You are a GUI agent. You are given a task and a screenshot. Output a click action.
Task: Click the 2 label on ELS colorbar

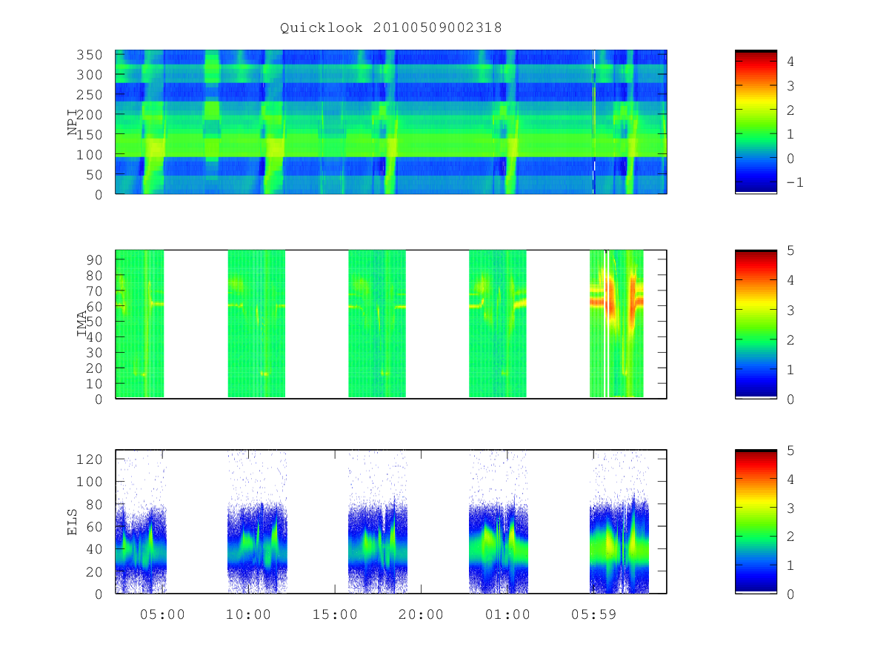click(790, 537)
